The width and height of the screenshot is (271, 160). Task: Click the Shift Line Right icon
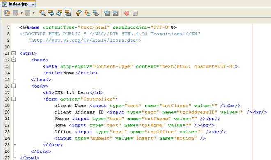click(x=115, y=13)
